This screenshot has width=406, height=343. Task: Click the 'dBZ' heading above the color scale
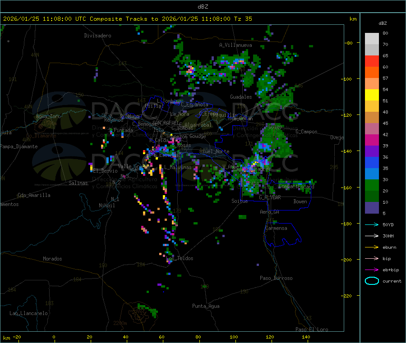383,23
